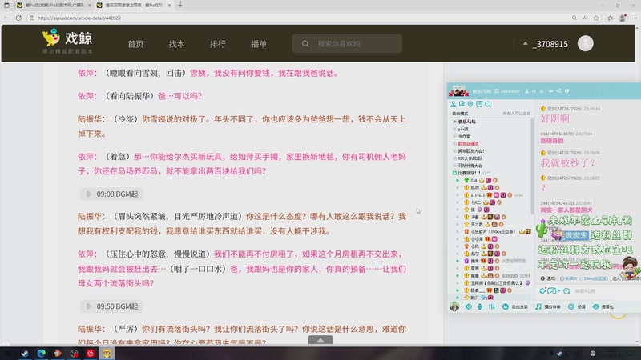Collapse the 快乐马场 root channel
The image size is (641, 360).
tap(454, 122)
